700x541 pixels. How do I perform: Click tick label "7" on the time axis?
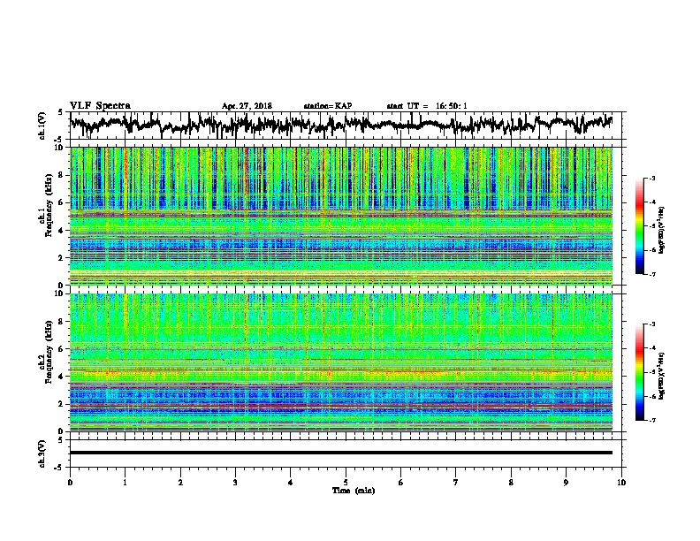[456, 483]
